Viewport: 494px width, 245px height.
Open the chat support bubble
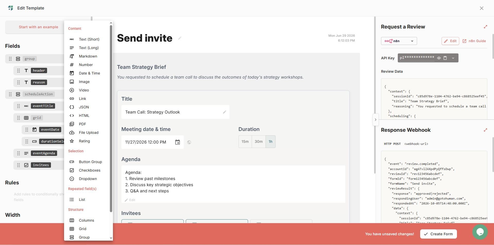480,232
